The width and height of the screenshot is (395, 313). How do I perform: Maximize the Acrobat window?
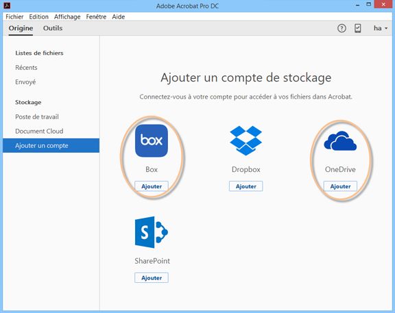coord(368,5)
